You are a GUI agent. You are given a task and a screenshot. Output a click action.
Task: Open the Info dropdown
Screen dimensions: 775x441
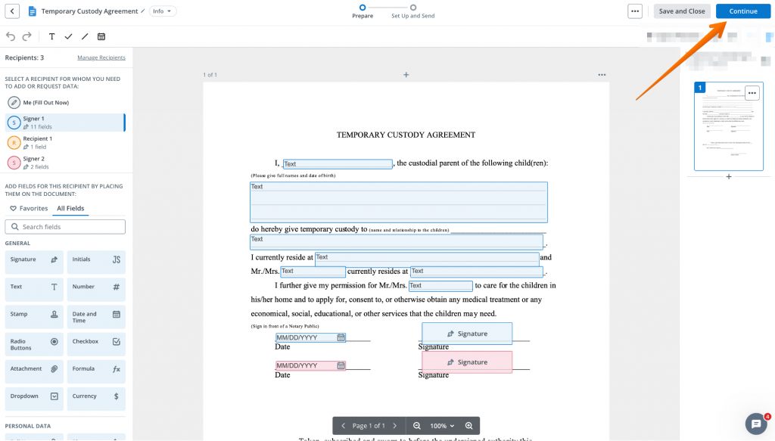162,11
